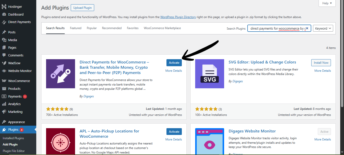Click the Search Plugins input field
Screen dimensions: 344x155
tap(277, 28)
